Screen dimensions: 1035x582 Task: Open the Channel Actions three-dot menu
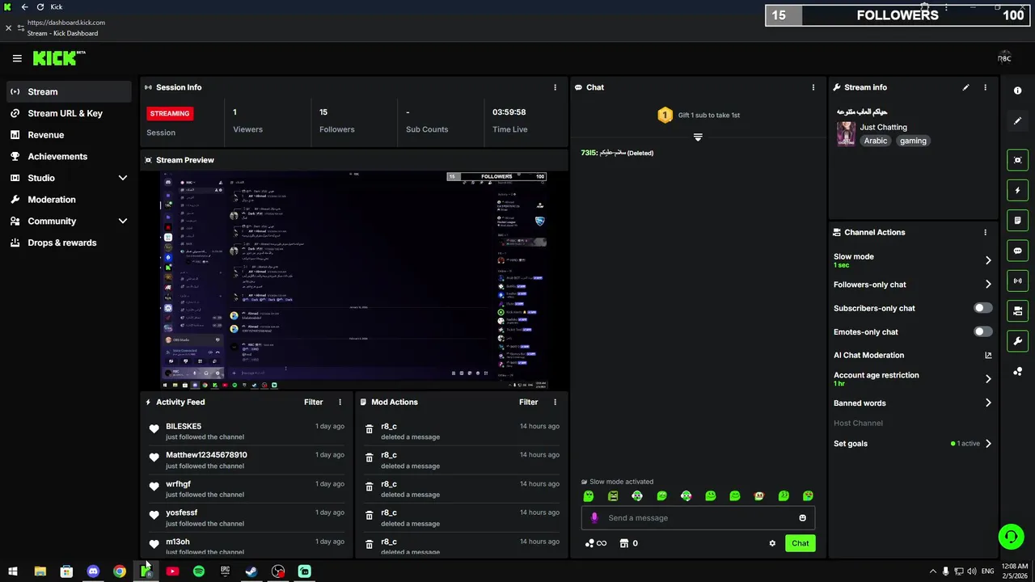tap(985, 232)
